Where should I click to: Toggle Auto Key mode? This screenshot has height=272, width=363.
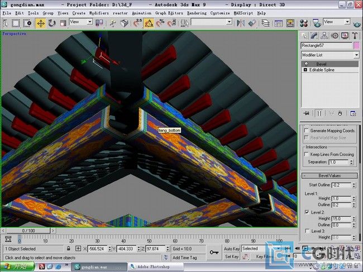point(232,249)
